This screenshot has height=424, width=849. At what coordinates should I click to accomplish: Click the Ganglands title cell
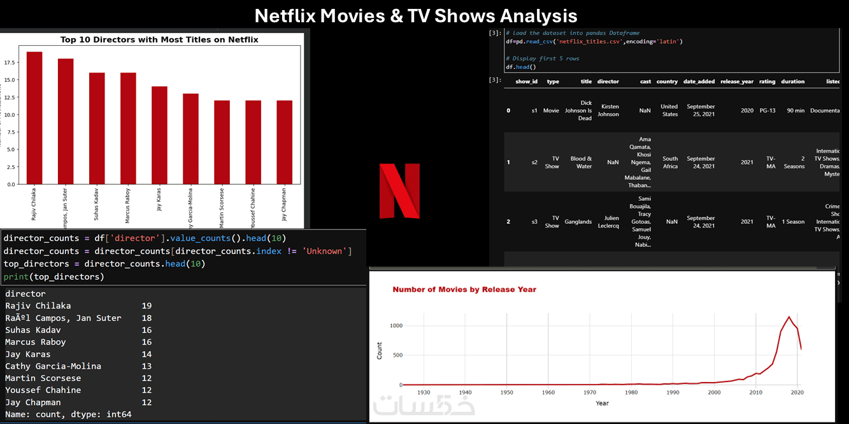point(577,222)
